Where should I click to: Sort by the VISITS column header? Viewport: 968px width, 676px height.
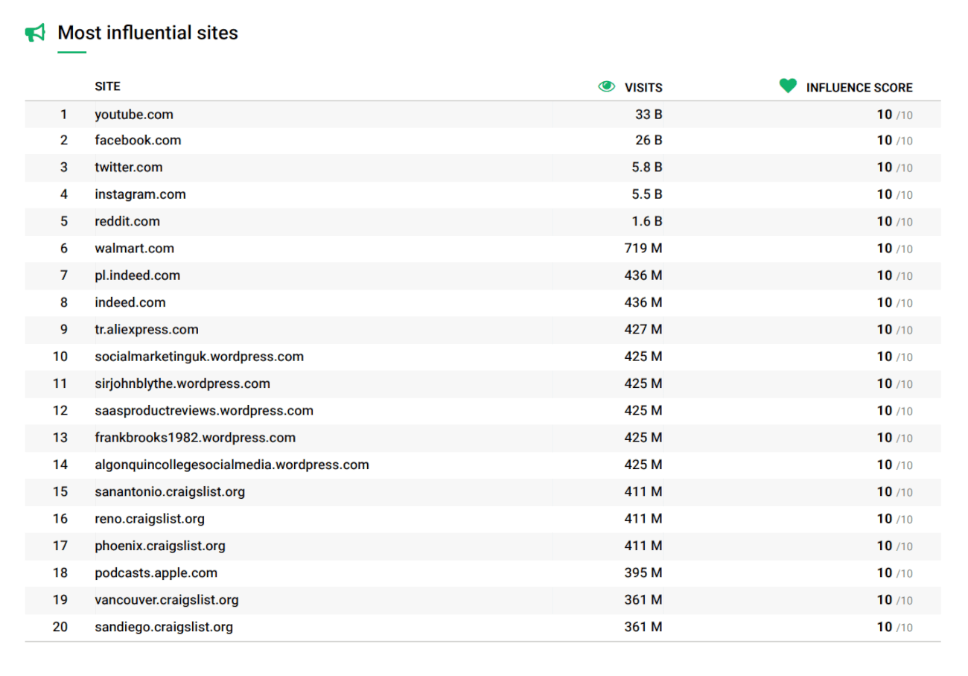point(643,88)
